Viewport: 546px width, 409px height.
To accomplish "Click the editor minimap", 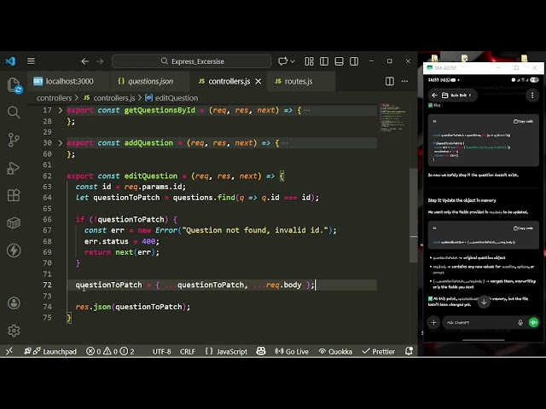I will pos(392,117).
